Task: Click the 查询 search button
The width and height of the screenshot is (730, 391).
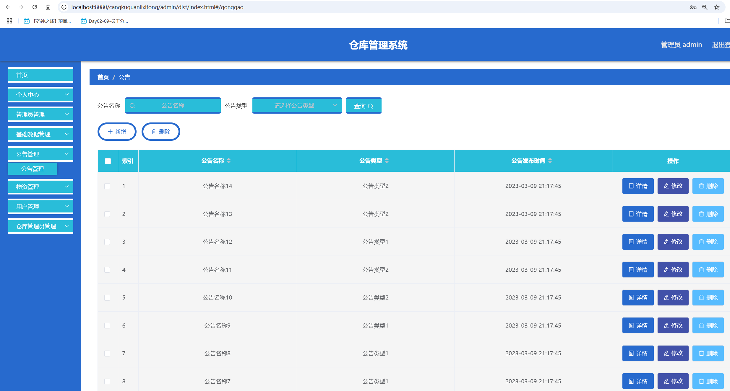Action: (x=364, y=106)
